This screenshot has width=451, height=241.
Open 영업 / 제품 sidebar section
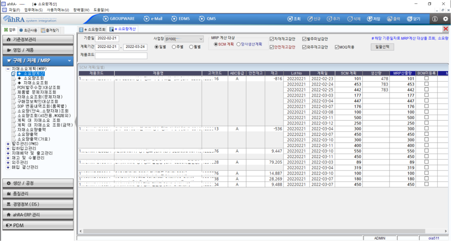(x=38, y=50)
